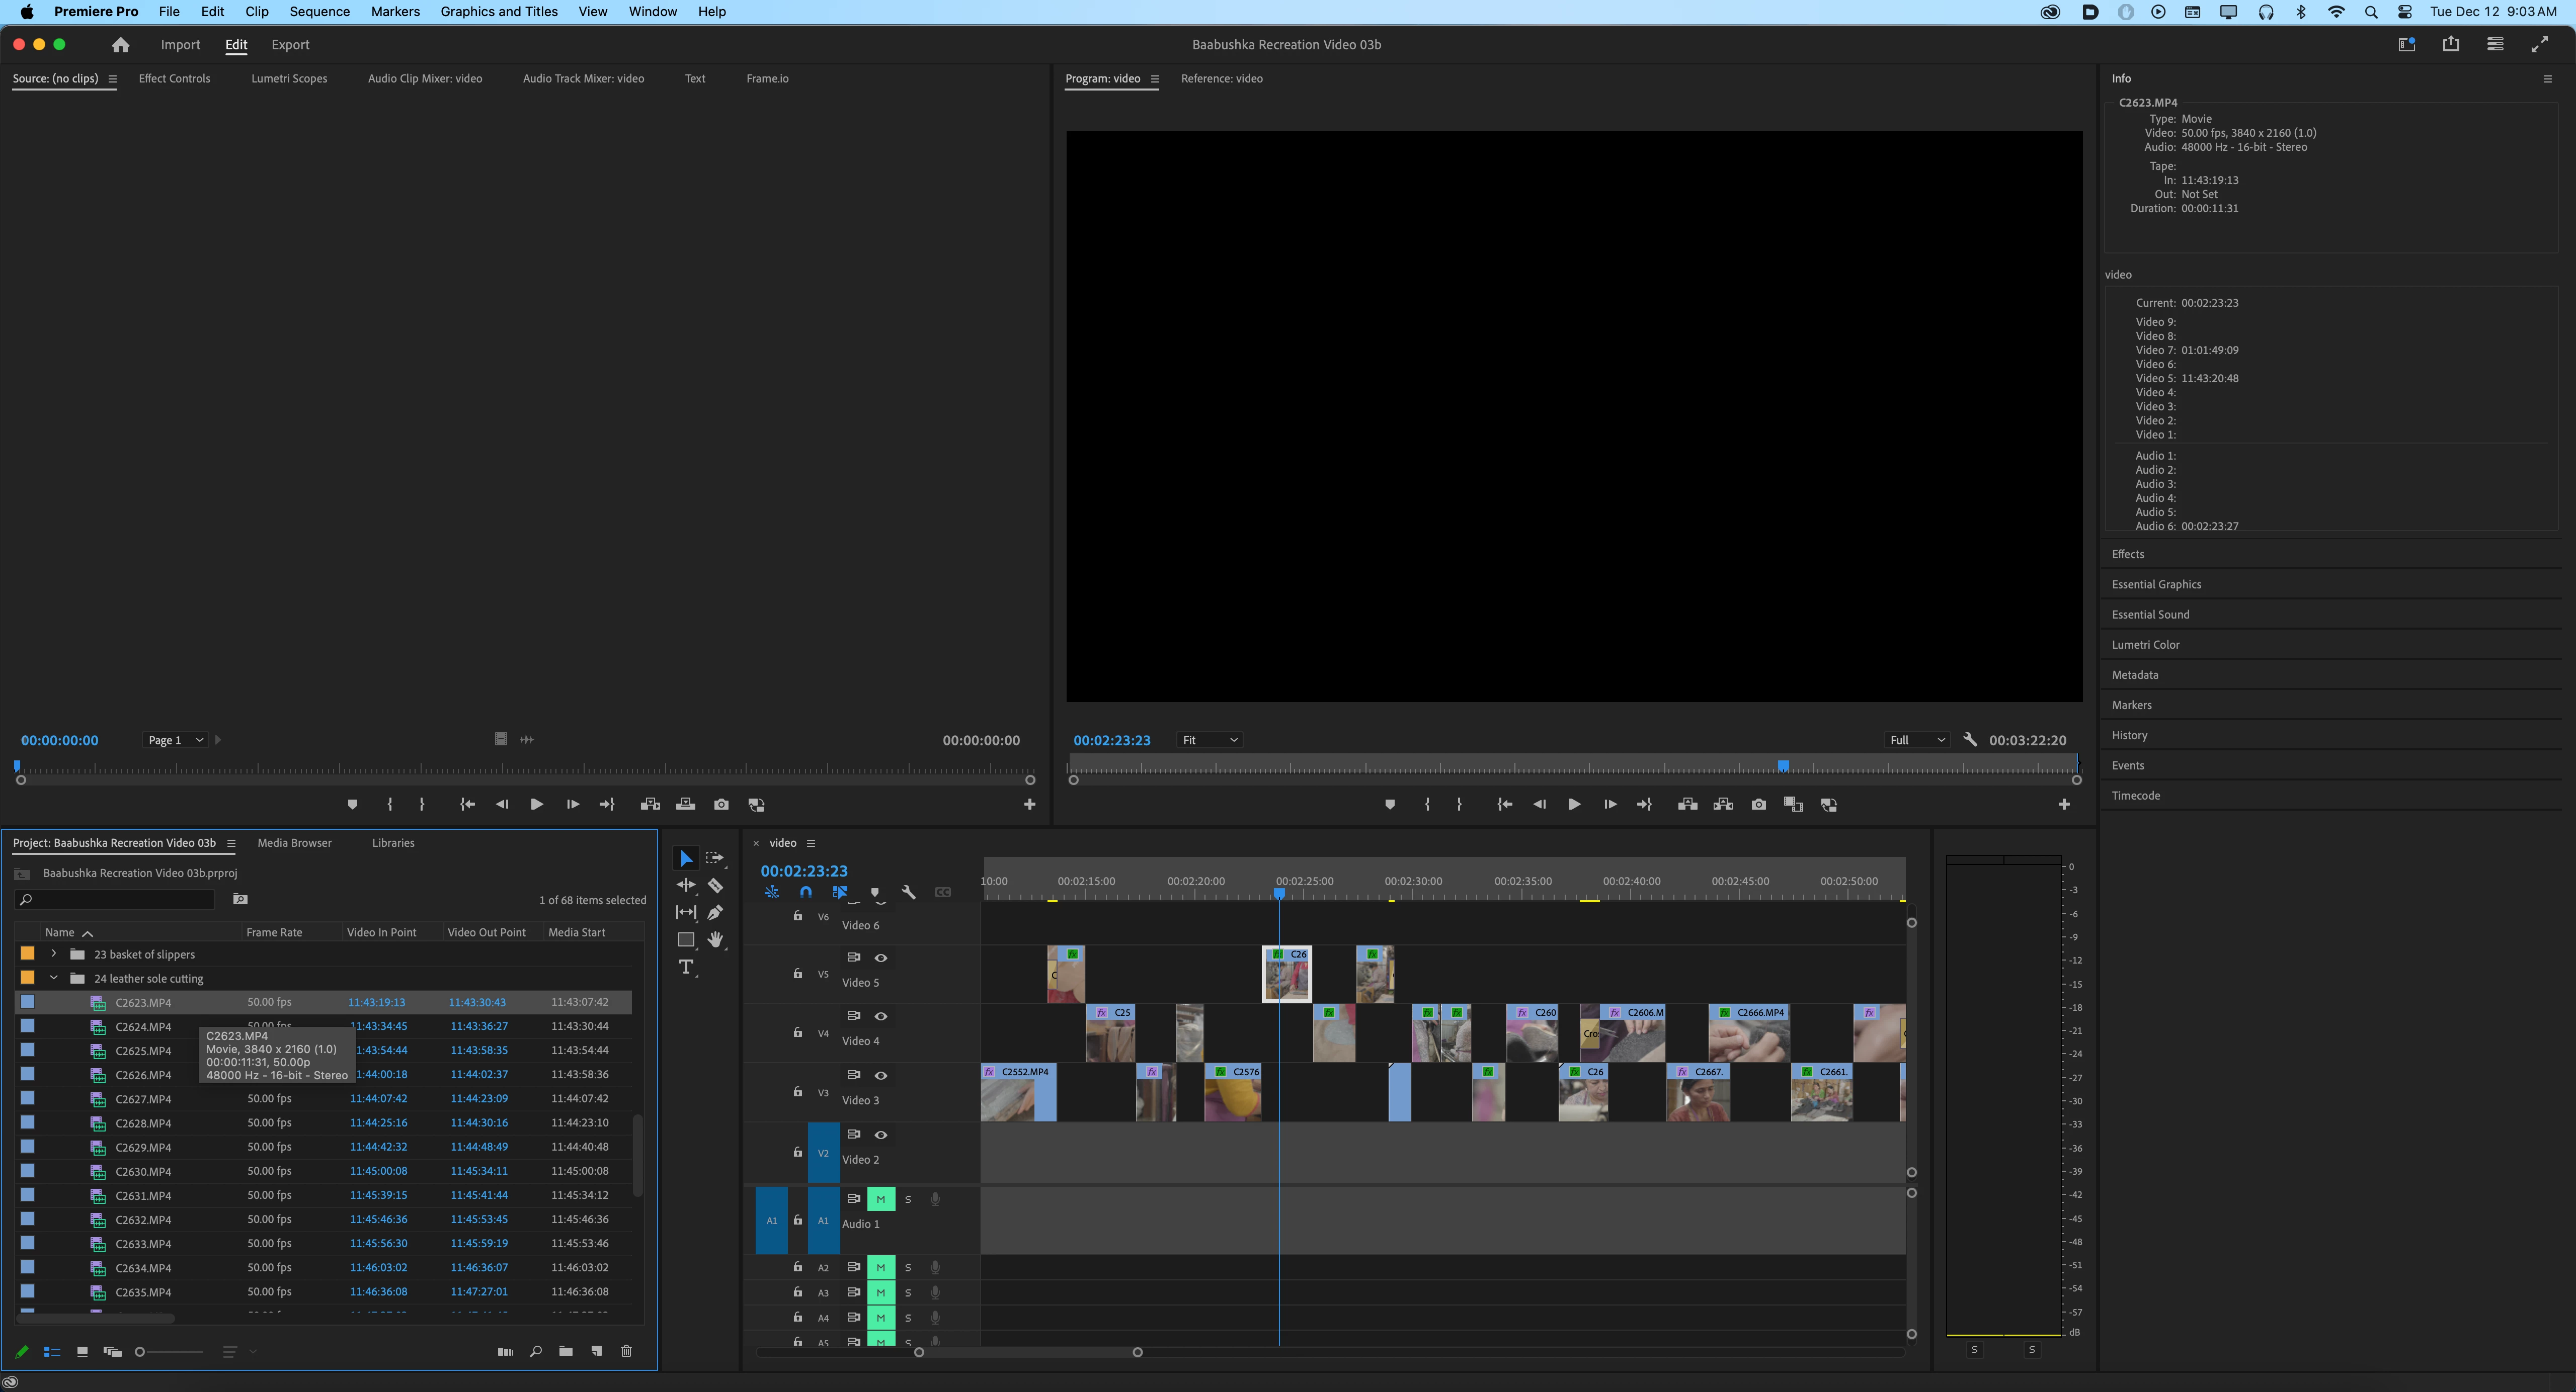Select the Razor tool
This screenshot has height=1392, width=2576.
pos(715,886)
